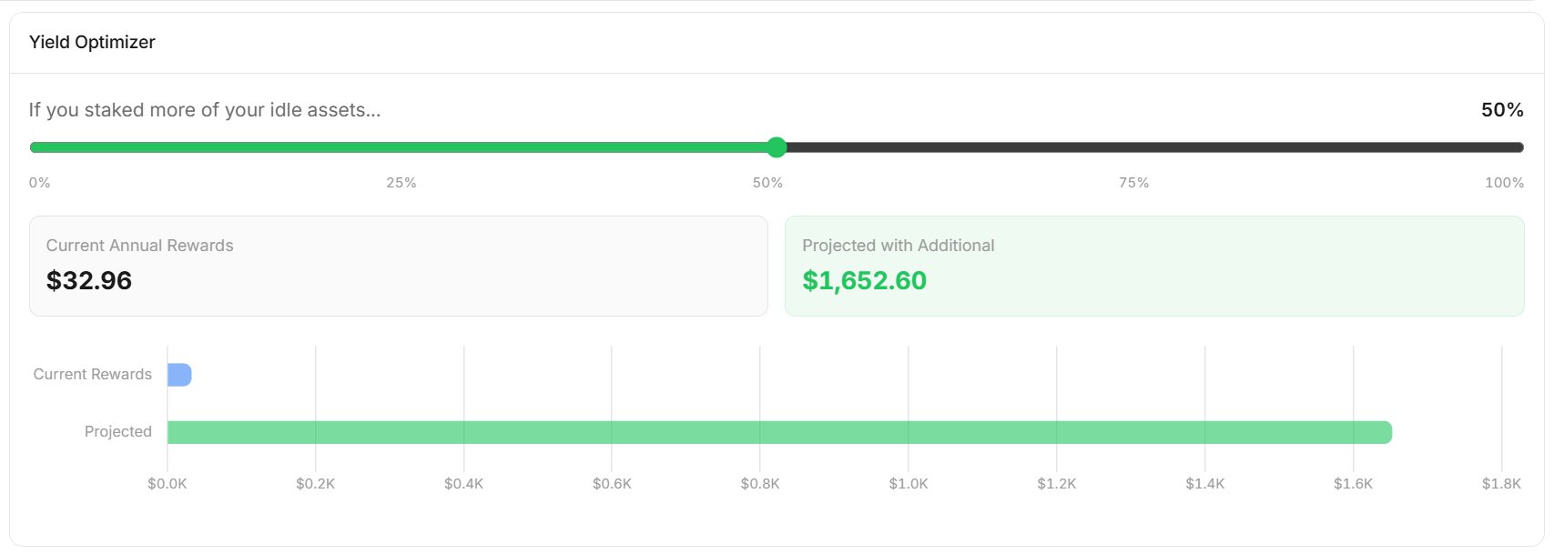Click the $1,652.60 projected value
This screenshot has width=1554, height=554.
(x=864, y=280)
